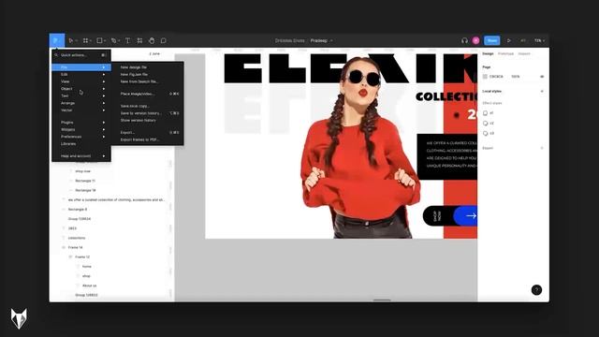Open the File menu item
599x337 pixels.
click(x=81, y=67)
